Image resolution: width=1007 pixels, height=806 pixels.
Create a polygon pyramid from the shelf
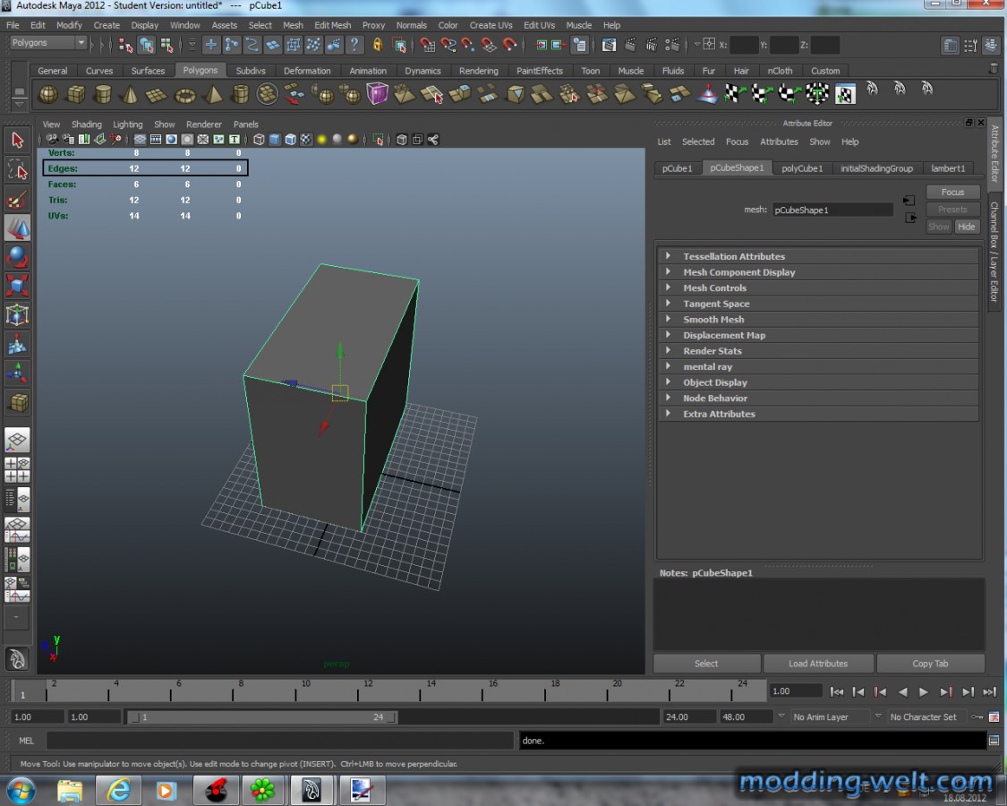[x=213, y=95]
